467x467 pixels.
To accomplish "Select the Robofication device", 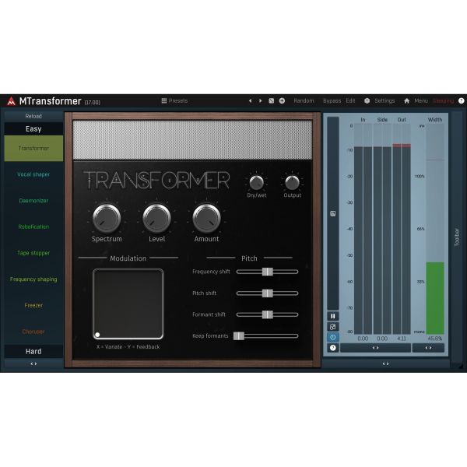I will pyautogui.click(x=33, y=226).
